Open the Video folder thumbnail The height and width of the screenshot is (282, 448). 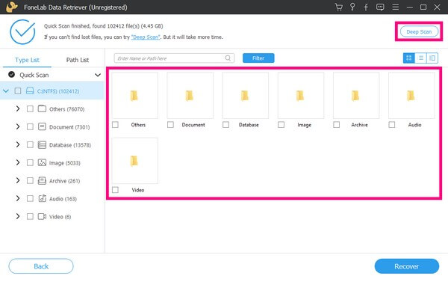pos(135,161)
